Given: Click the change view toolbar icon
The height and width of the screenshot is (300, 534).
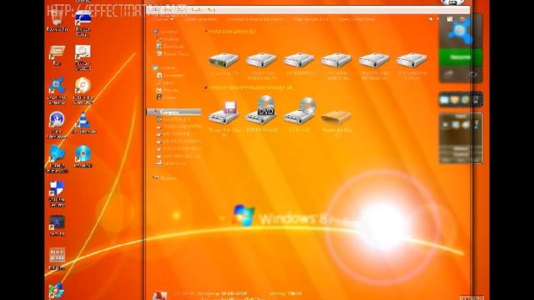Looking at the screenshot, I should pos(431,19).
